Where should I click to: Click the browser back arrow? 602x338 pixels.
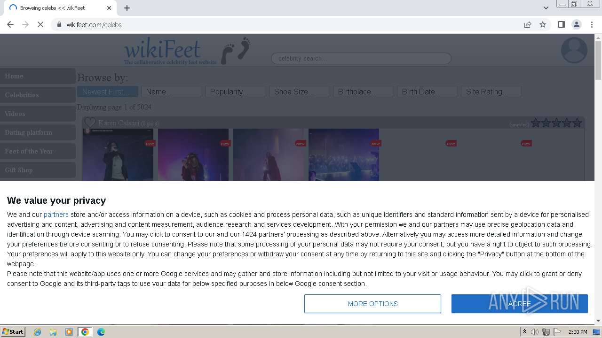[10, 24]
